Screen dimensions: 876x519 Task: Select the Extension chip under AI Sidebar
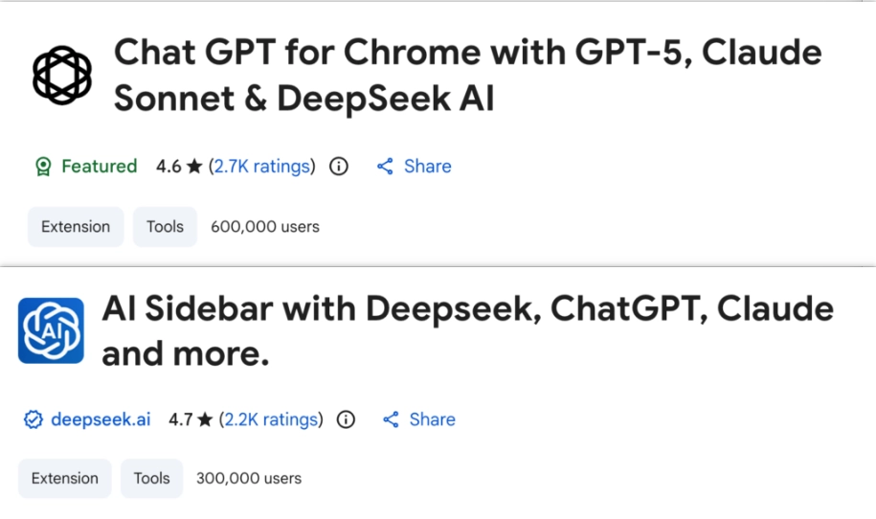[65, 478]
